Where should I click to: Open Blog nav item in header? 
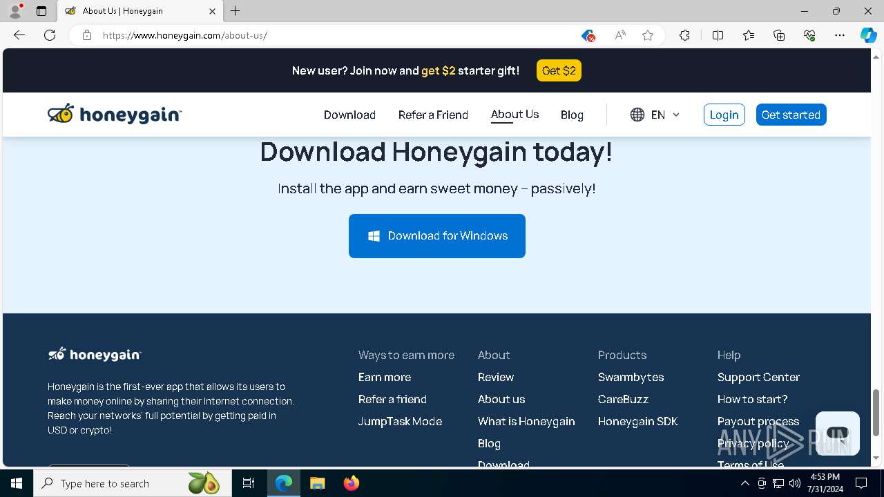[572, 115]
